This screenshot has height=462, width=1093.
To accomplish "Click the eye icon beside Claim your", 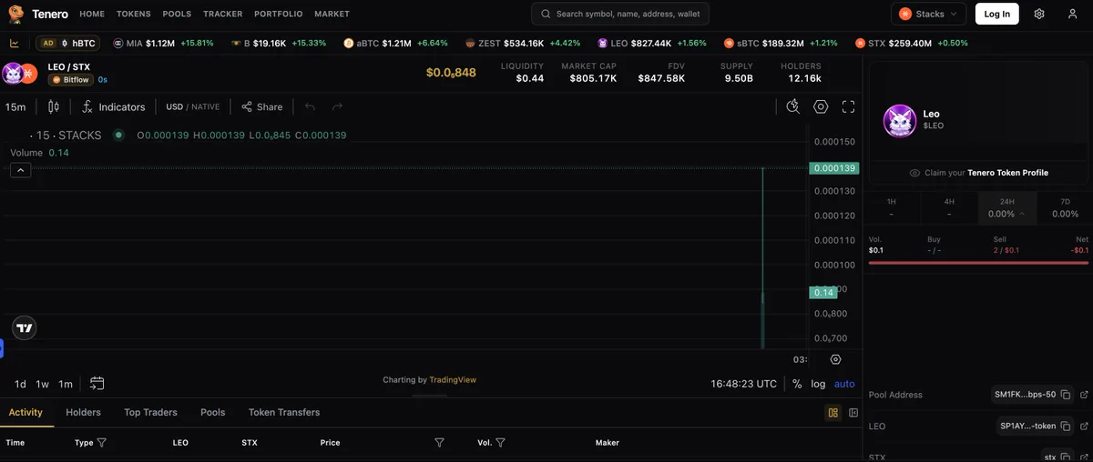I will pyautogui.click(x=914, y=173).
